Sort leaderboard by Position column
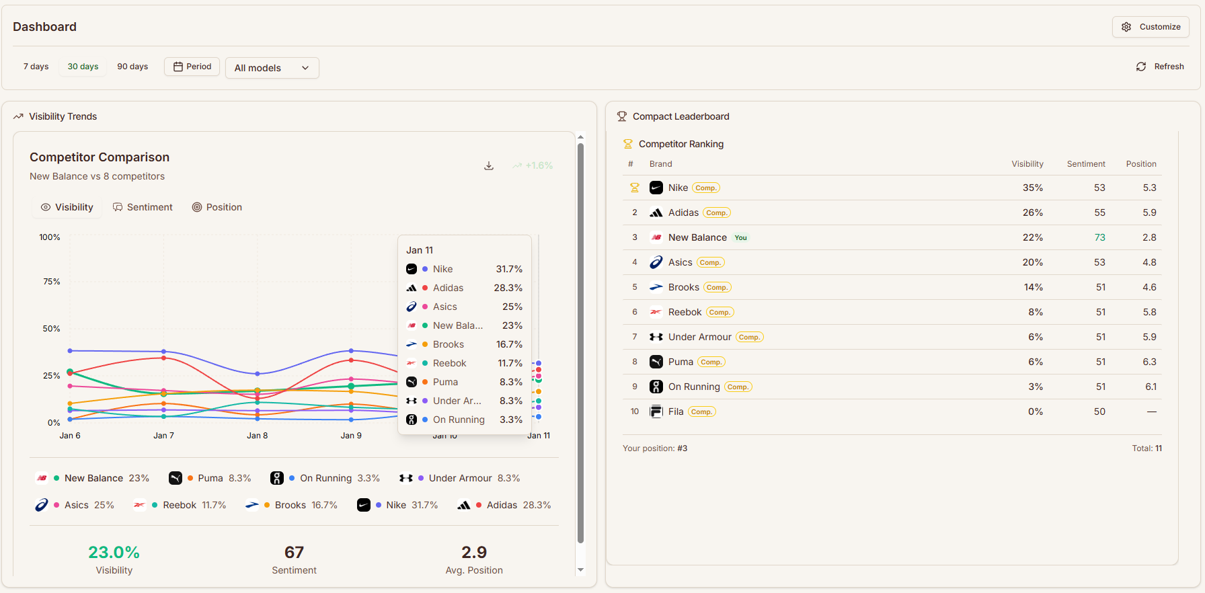This screenshot has width=1205, height=593. 1141,164
